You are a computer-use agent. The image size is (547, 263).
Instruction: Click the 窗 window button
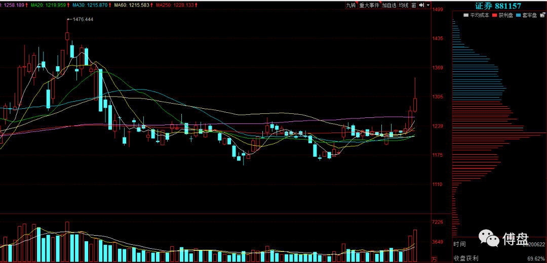413,5
